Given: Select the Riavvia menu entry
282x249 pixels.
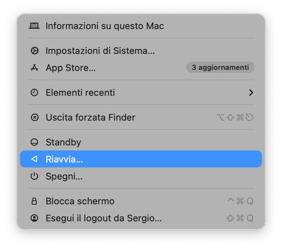Looking at the screenshot, I should click(x=64, y=159).
